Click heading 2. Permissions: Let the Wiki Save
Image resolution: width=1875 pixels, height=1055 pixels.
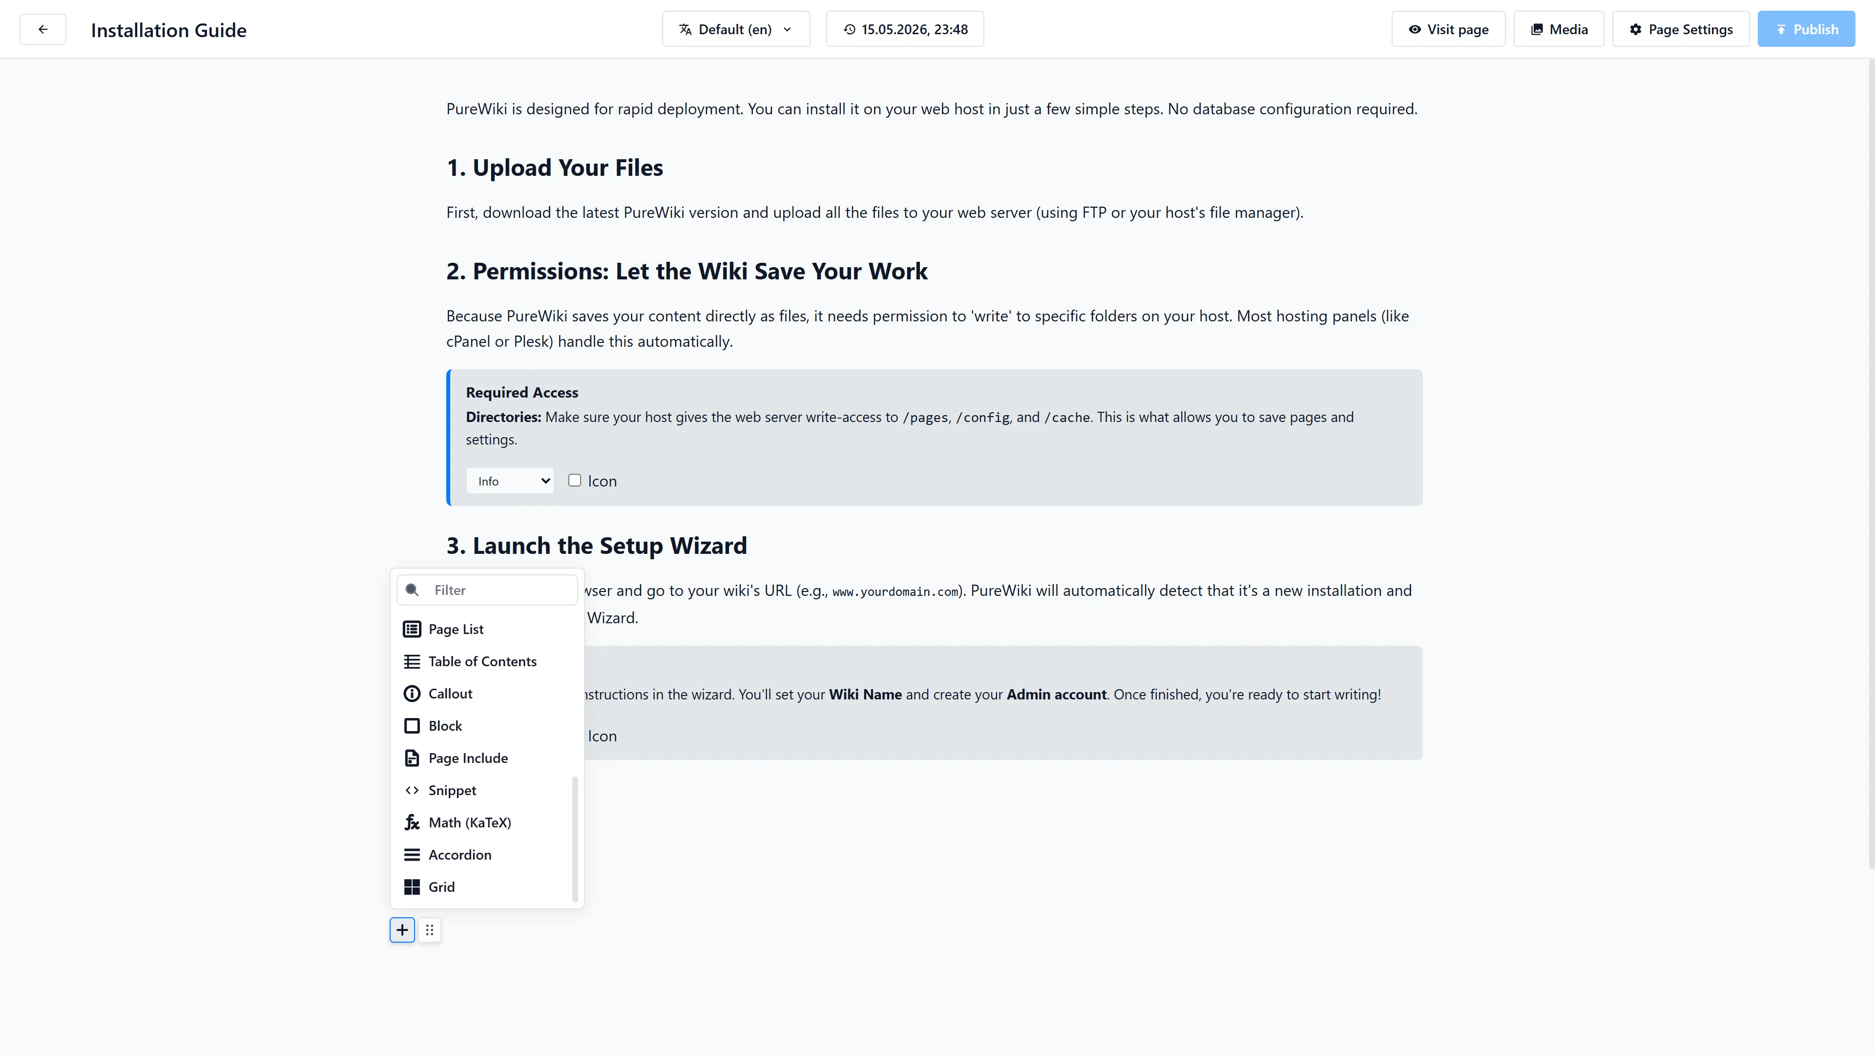[687, 271]
